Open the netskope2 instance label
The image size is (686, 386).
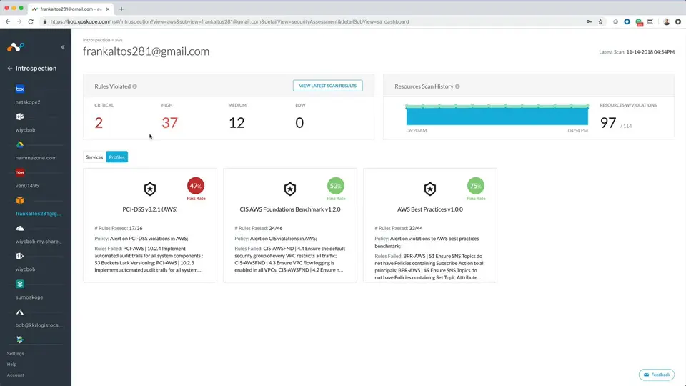[28, 102]
